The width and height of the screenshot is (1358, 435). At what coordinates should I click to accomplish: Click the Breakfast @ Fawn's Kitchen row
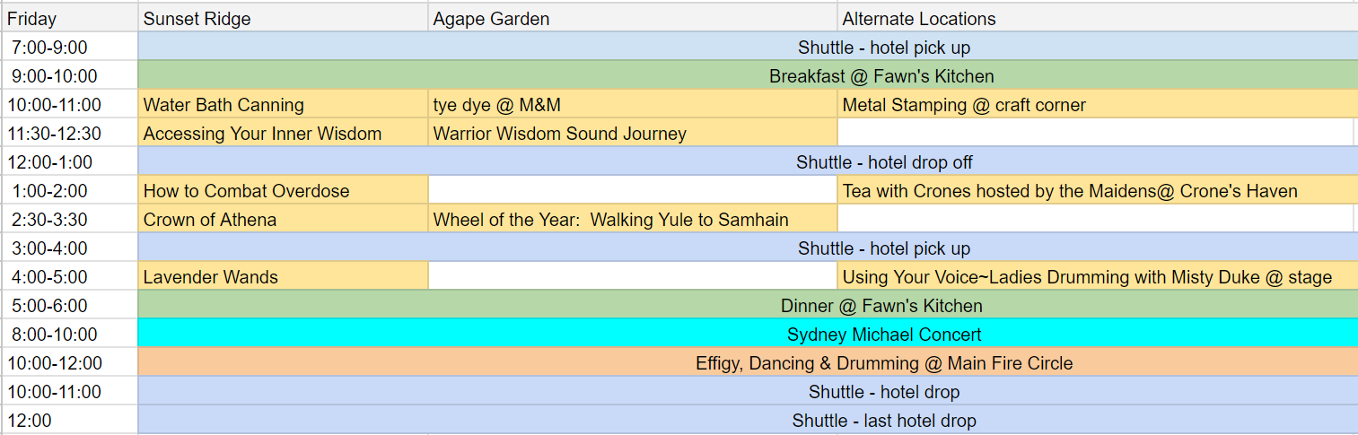749,75
